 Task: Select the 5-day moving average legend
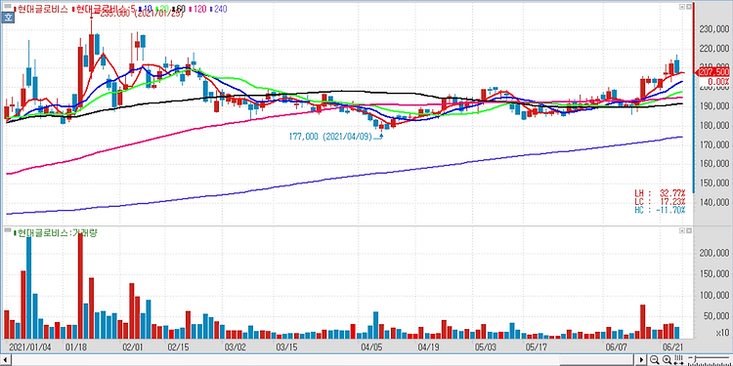[x=105, y=10]
